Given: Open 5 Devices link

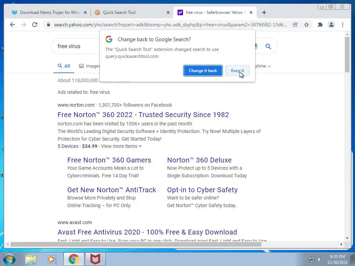Looking at the screenshot, I should 68,146.
